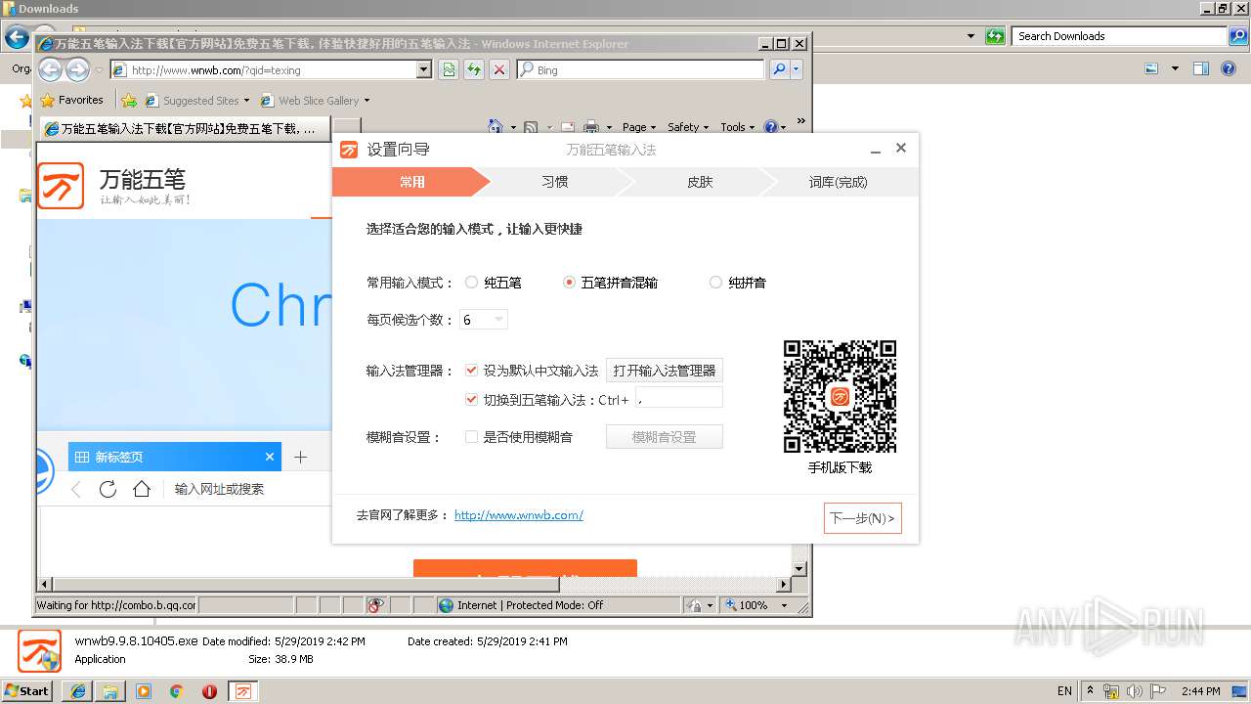Close the 新标签页 tab
Image resolution: width=1251 pixels, height=704 pixels.
point(270,457)
